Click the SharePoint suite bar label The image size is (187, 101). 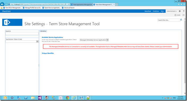pyautogui.click(x=6, y=11)
